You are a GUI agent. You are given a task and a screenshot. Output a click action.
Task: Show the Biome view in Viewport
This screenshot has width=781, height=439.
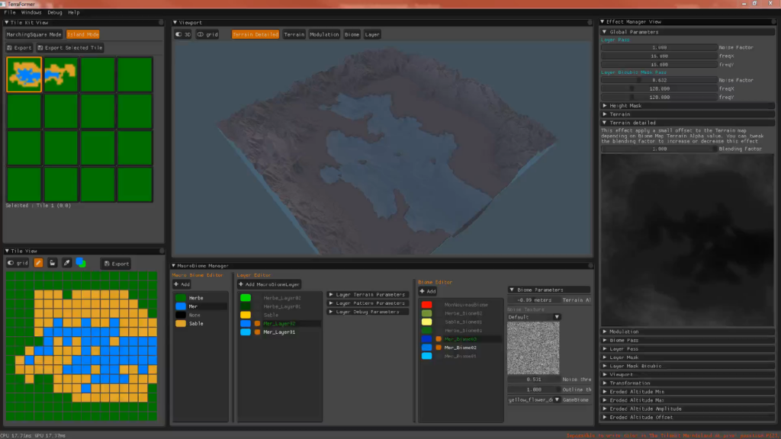352,34
